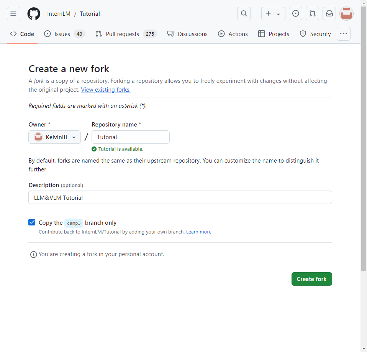Open the hamburger navigation menu
This screenshot has width=367, height=352.
tap(13, 13)
